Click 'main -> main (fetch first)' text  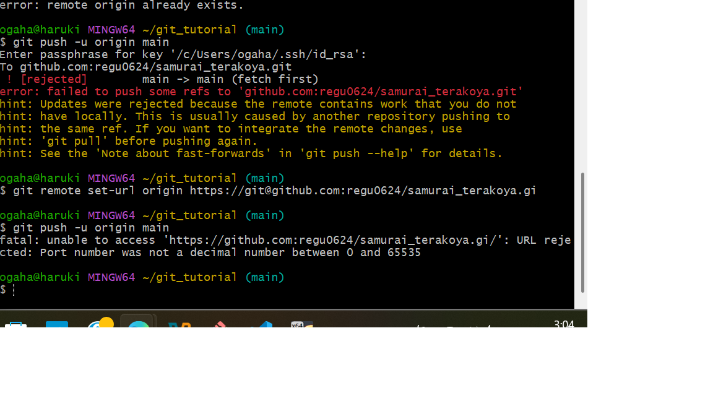point(230,79)
